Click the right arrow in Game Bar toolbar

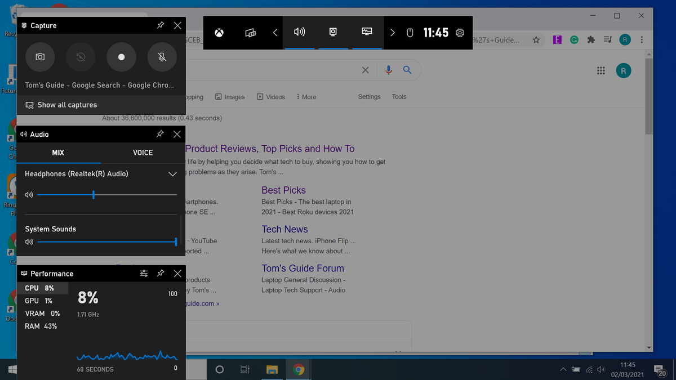pos(392,32)
